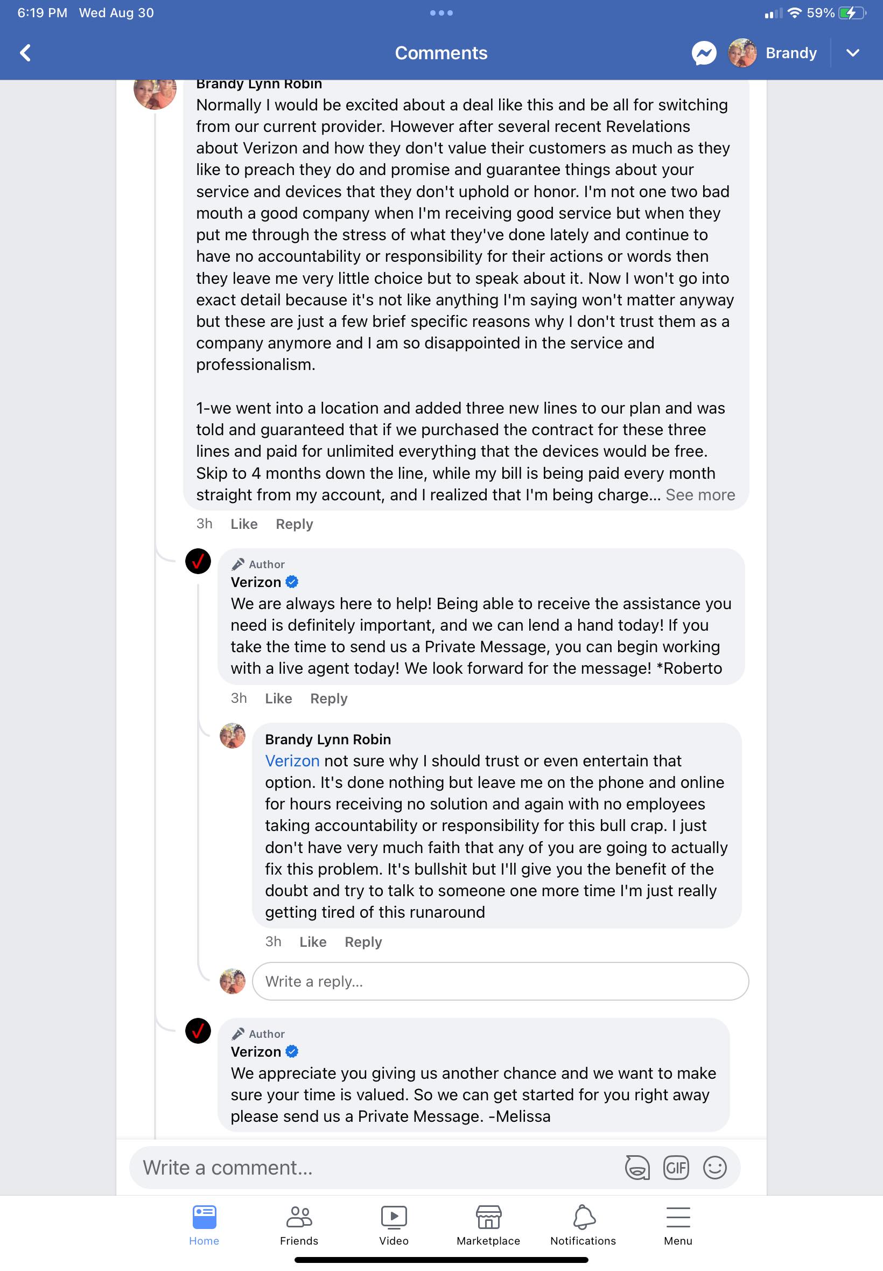Tap Verizon's logo avatar on Roberto's reply
This screenshot has width=883, height=1271.
pyautogui.click(x=198, y=562)
